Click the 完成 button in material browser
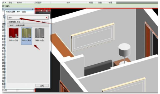Image resolution: width=160 pixels, height=94 pixels. coord(42,86)
